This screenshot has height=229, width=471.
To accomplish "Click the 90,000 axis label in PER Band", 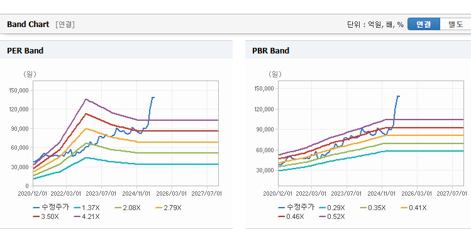I will pos(20,128).
